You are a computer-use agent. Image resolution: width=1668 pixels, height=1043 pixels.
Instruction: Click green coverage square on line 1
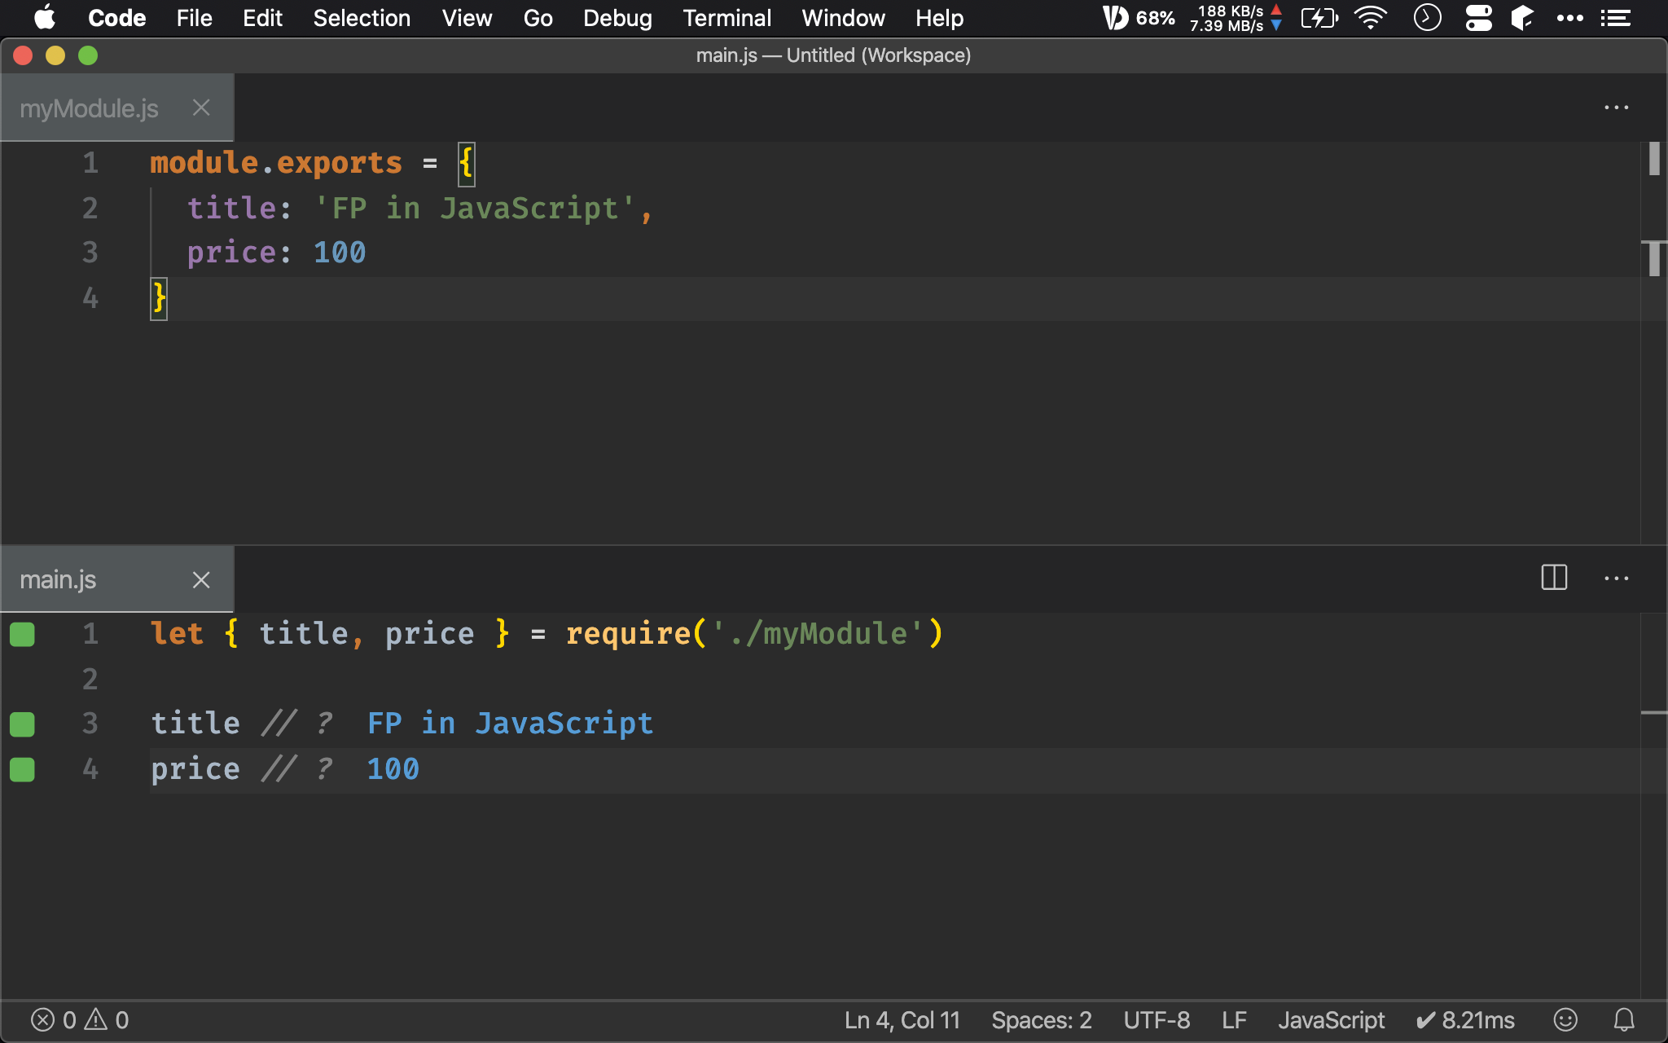(22, 634)
